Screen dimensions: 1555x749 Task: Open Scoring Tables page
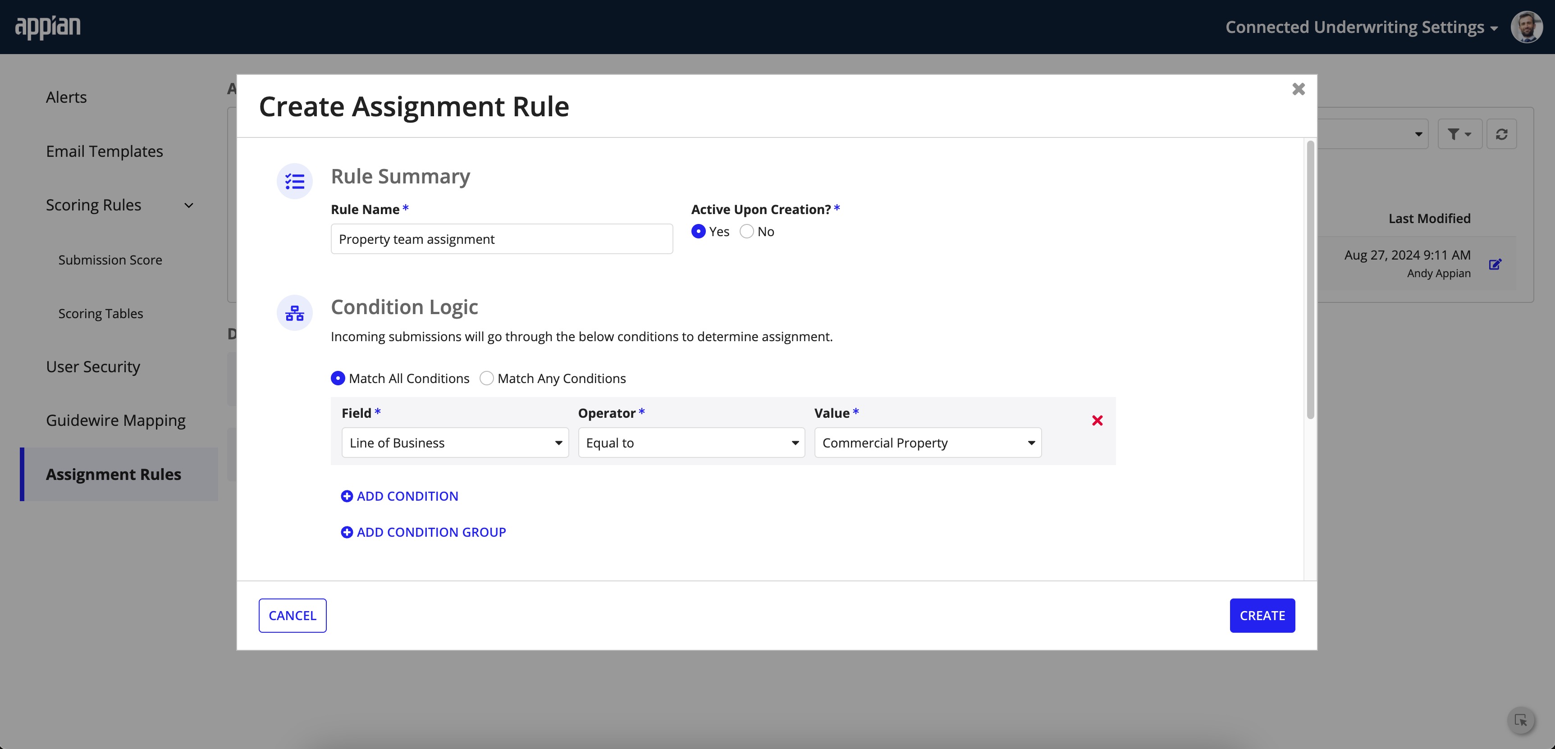(x=101, y=314)
